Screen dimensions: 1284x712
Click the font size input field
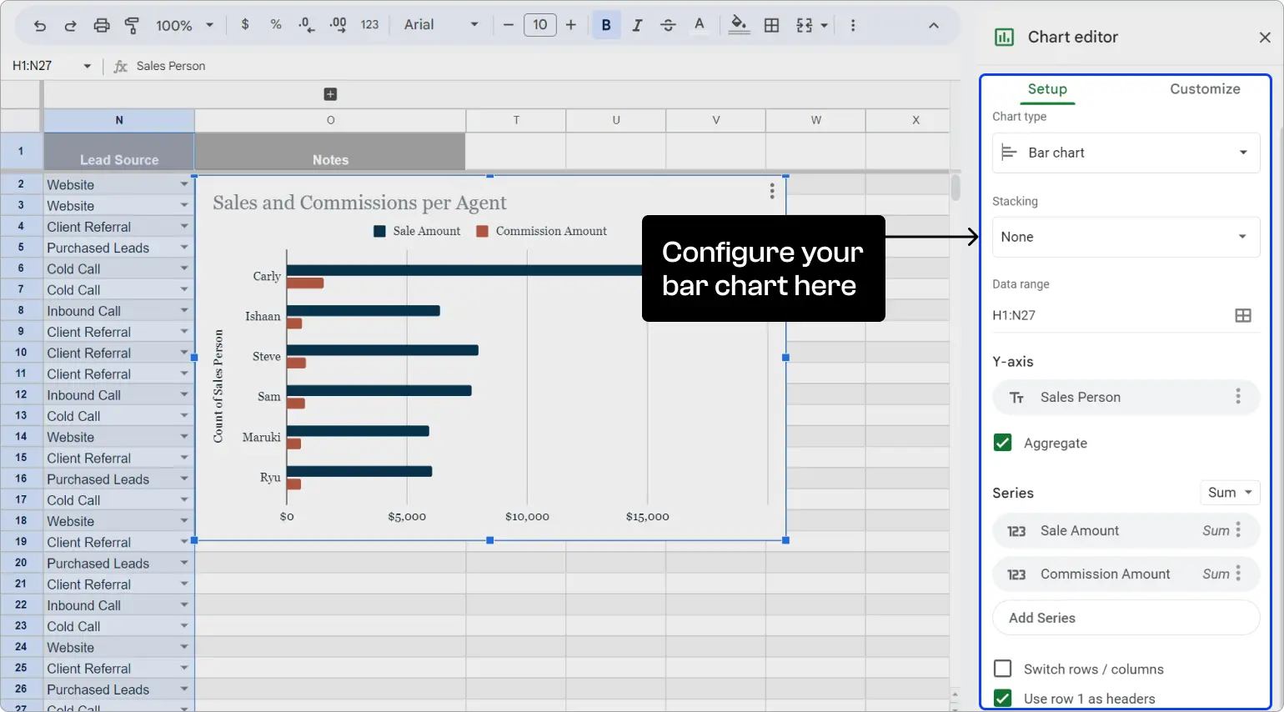[540, 25]
